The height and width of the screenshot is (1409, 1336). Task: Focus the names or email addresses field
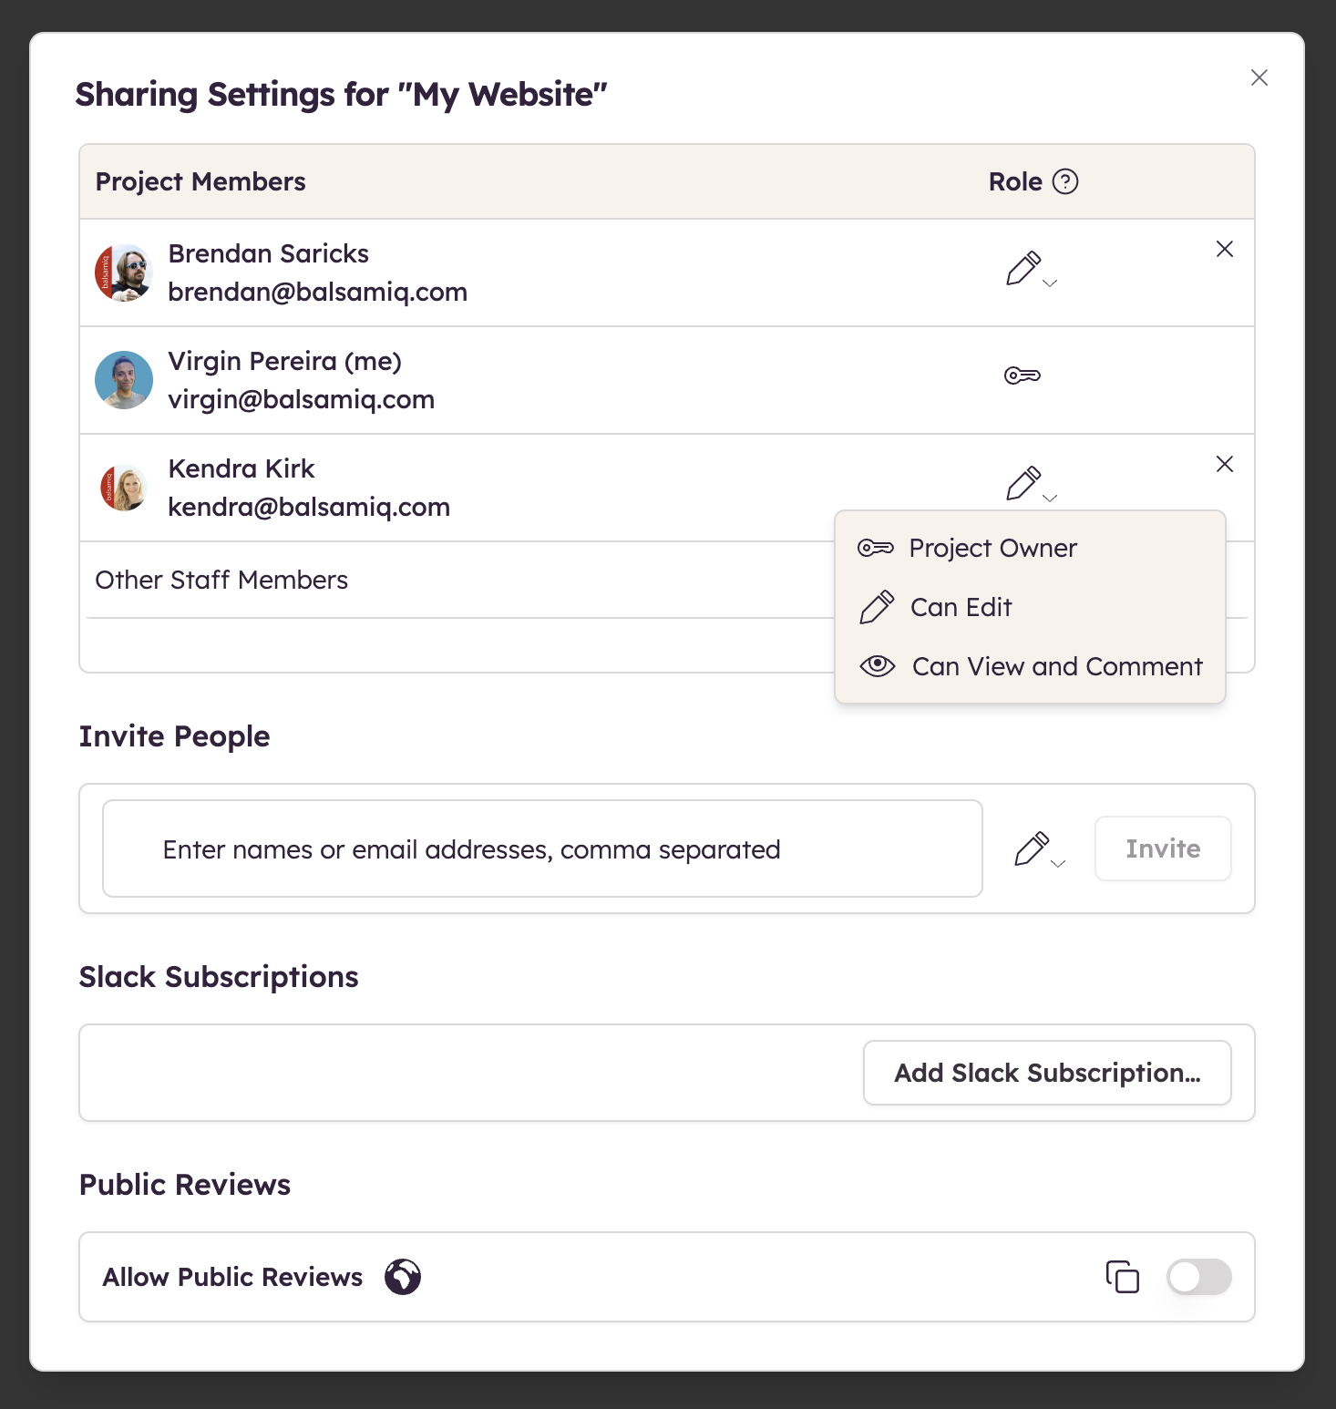pyautogui.click(x=542, y=849)
